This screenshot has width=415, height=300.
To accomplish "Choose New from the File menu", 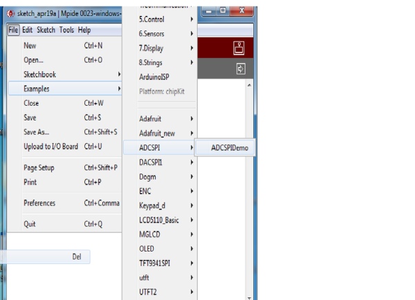I will [x=65, y=46].
